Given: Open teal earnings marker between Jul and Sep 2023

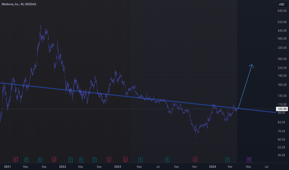Looking at the screenshot, I should tap(167, 159).
